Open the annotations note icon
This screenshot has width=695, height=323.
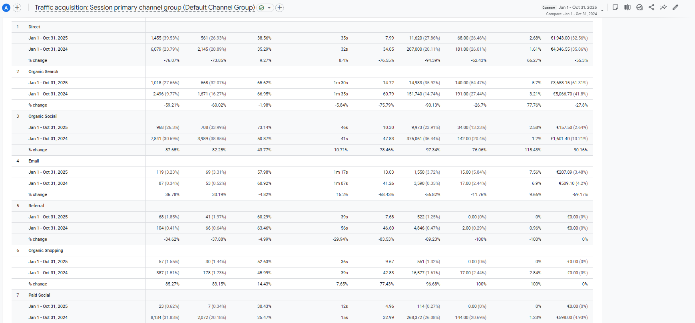615,7
